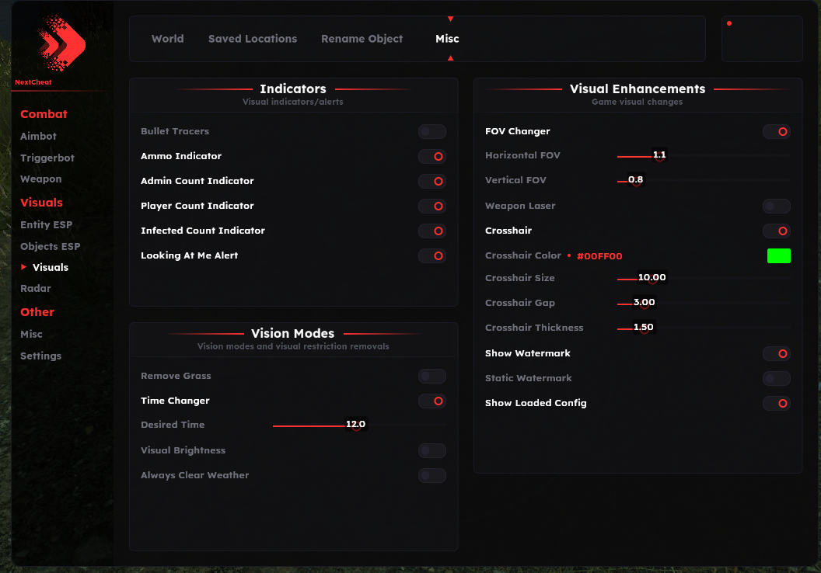Open Settings from the sidebar

coord(41,356)
